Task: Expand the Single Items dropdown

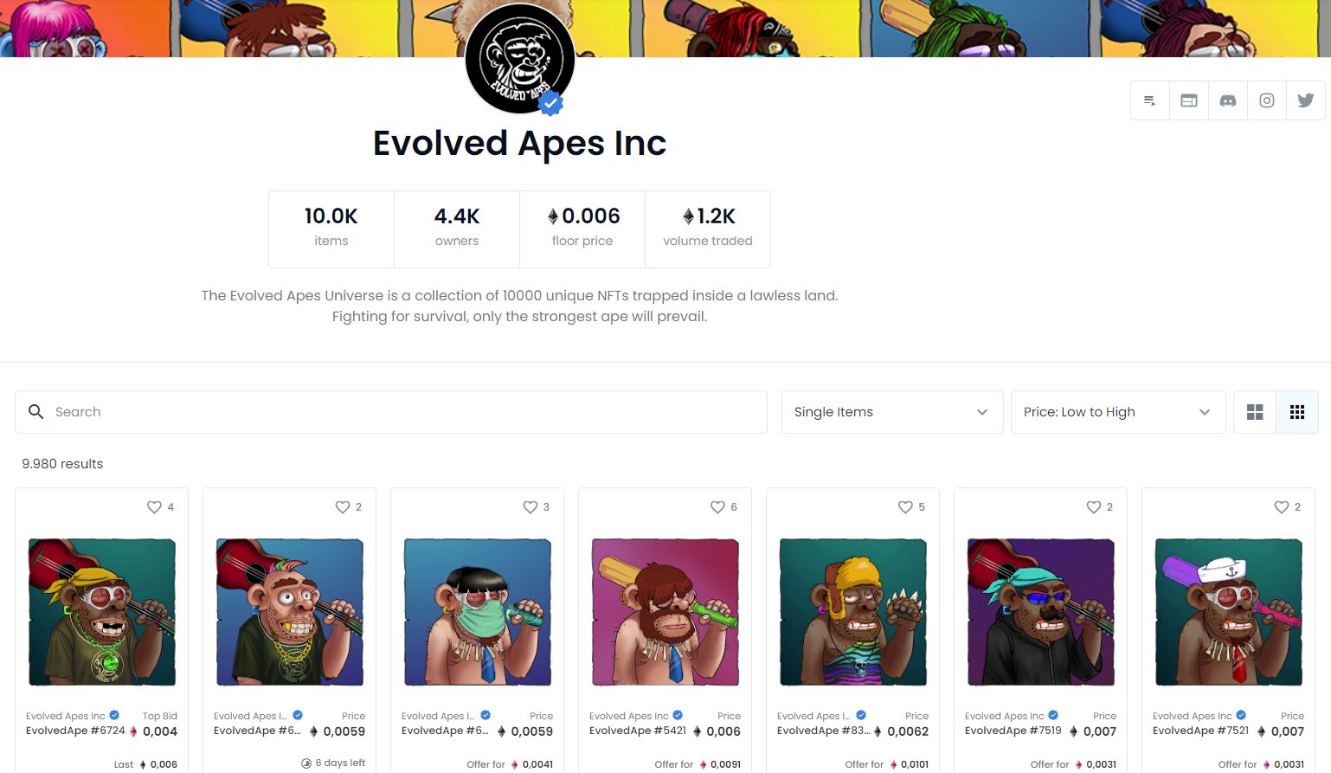Action: [x=891, y=412]
